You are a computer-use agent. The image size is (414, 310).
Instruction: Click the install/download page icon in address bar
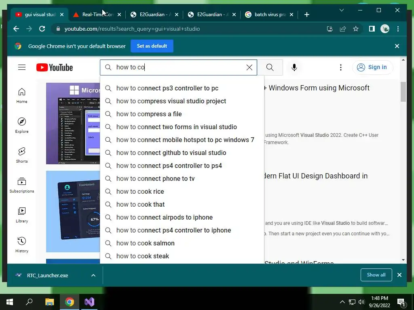click(x=330, y=29)
